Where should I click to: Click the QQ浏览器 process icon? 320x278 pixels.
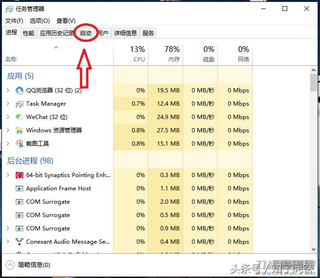click(x=19, y=90)
